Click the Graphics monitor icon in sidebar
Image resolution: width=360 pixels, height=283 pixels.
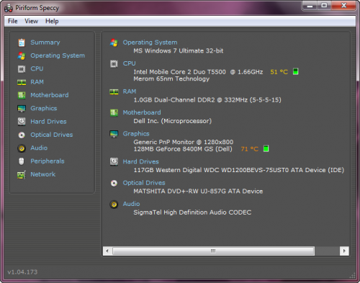click(x=22, y=109)
